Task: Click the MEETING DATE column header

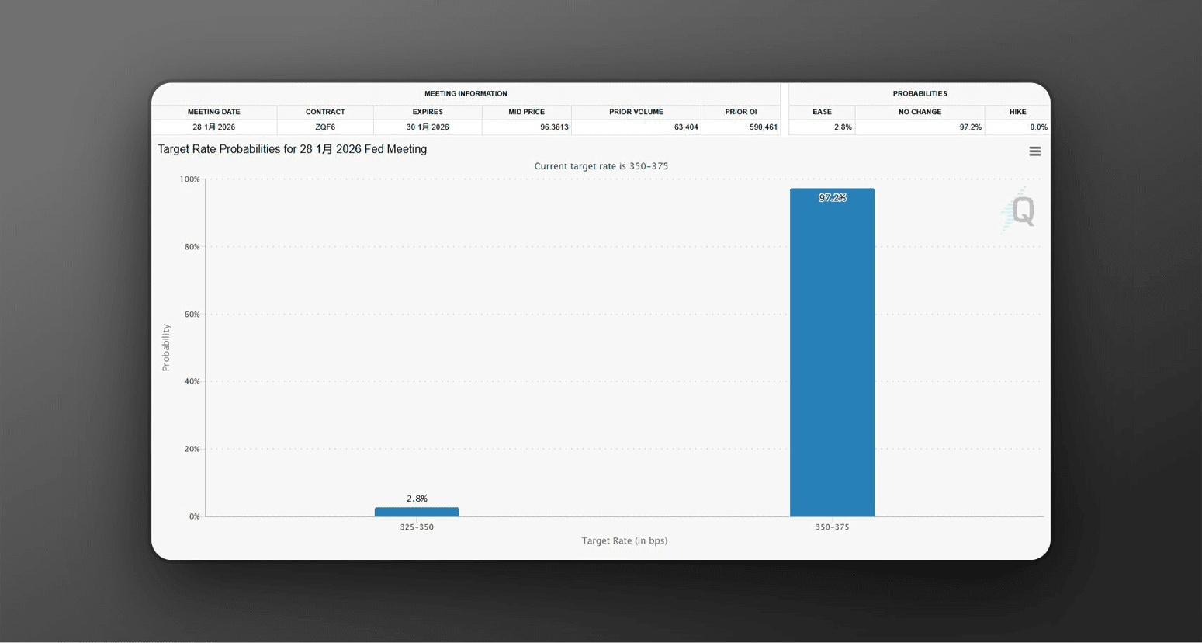Action: tap(214, 112)
